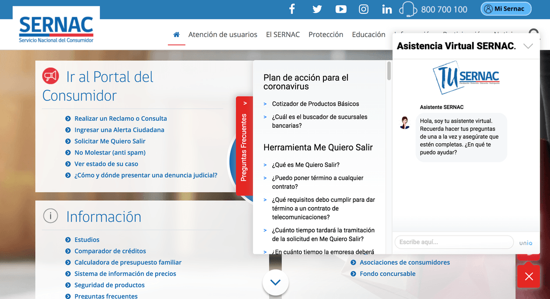
Task: Open denuncia judicial how-to link
Action: [x=146, y=175]
